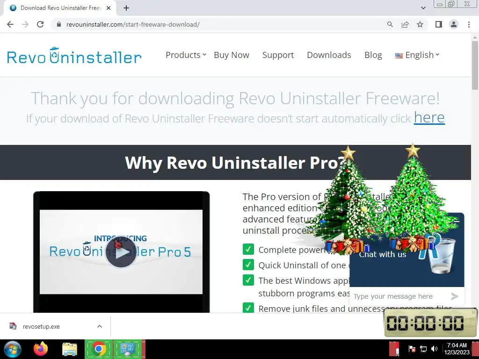Open File Explorer from the taskbar
This screenshot has width=479, height=359.
tap(70, 349)
